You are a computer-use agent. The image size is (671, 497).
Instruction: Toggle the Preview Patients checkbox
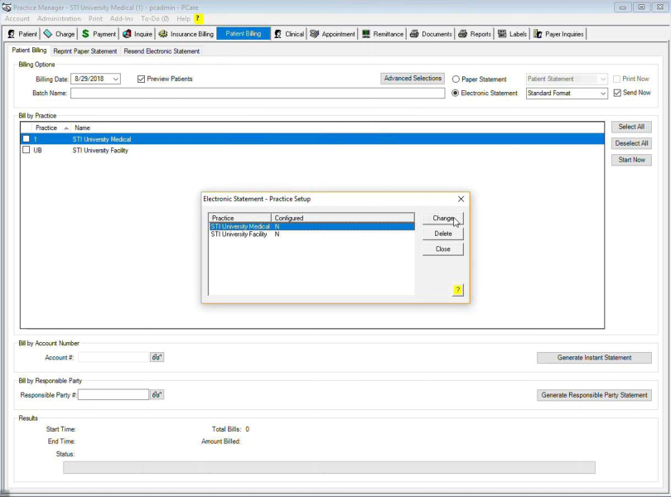click(141, 80)
